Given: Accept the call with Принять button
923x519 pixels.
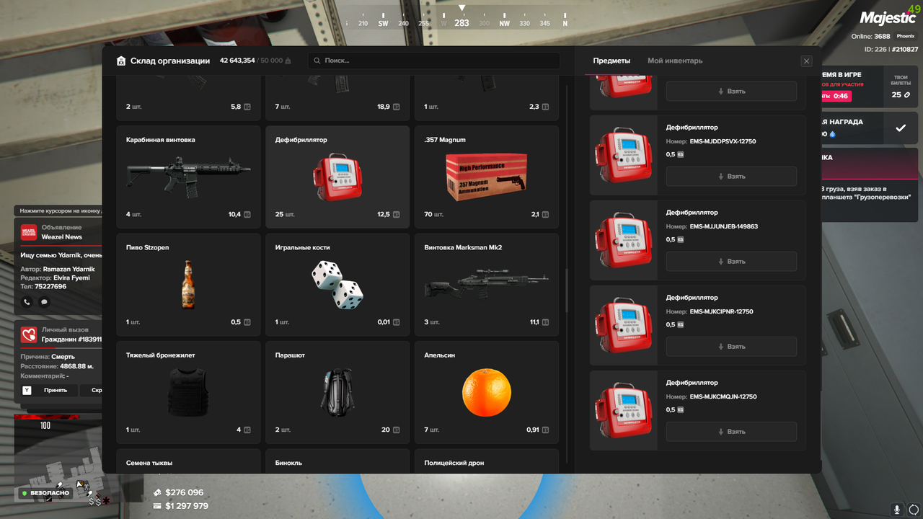Looking at the screenshot, I should coord(49,390).
